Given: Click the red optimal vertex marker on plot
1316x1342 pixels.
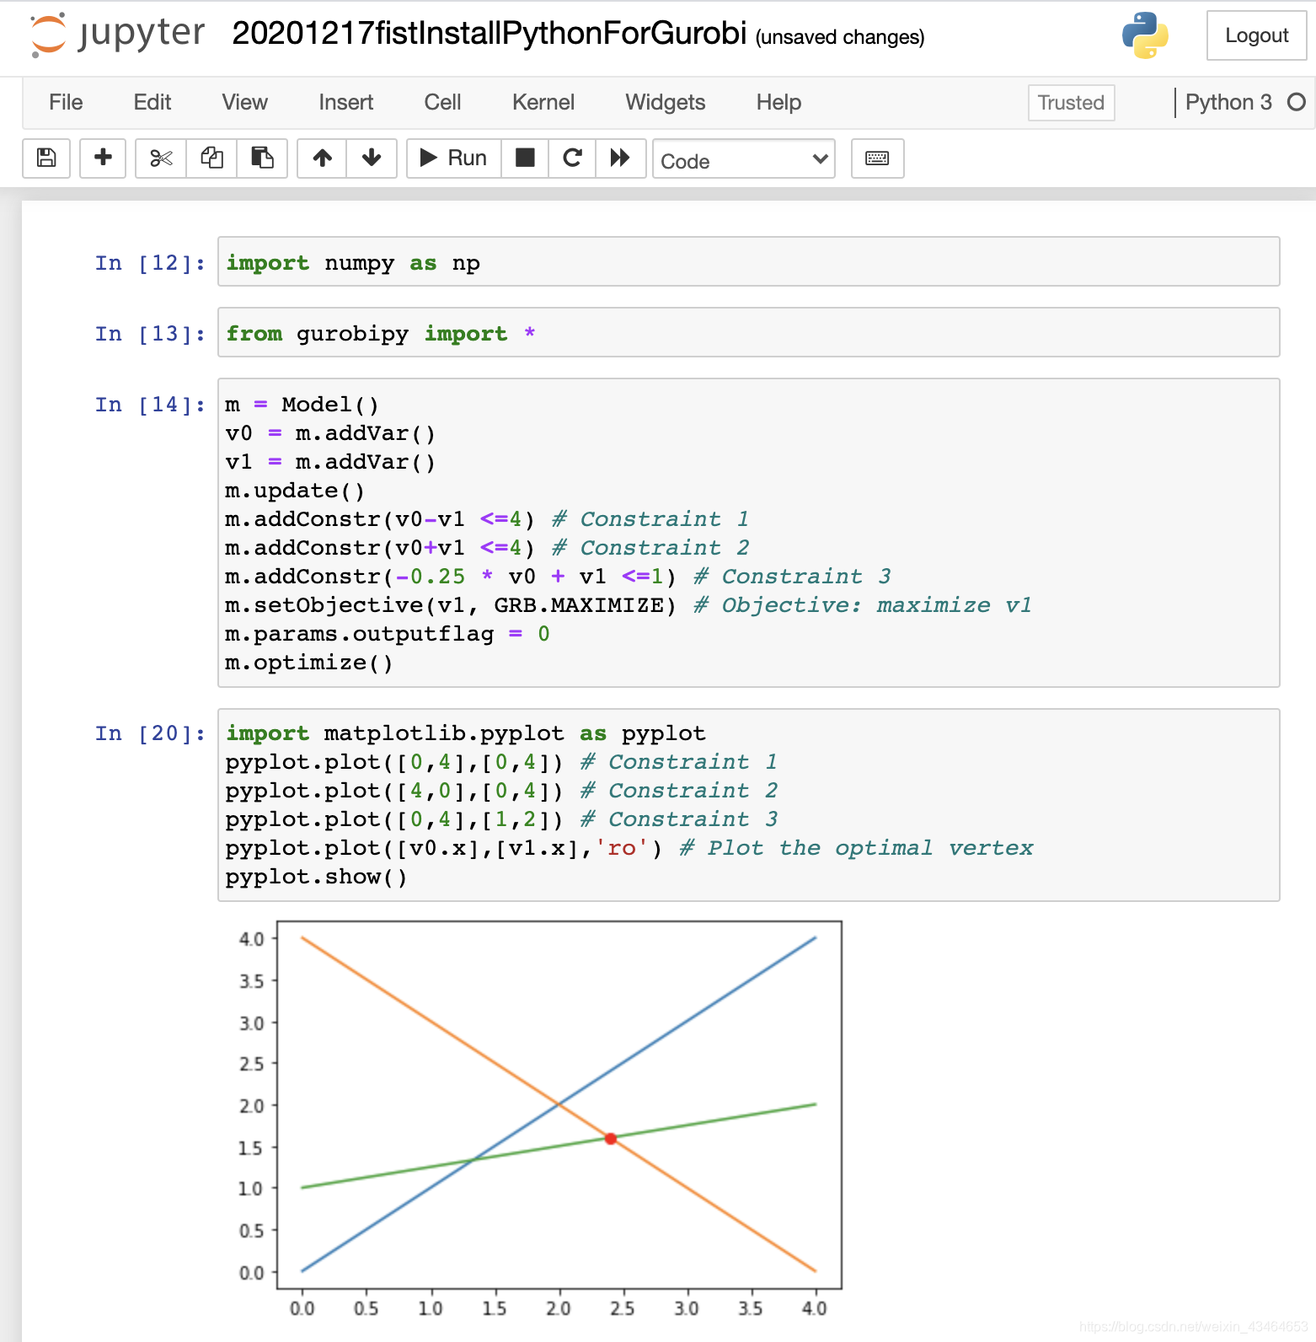Looking at the screenshot, I should pyautogui.click(x=611, y=1139).
